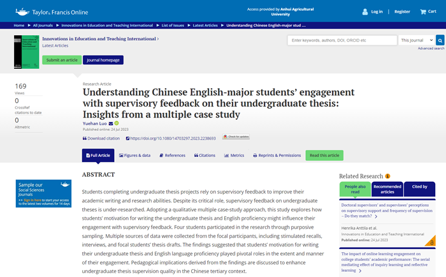
Task: Click the journal cover thumbnail
Action: [25, 52]
